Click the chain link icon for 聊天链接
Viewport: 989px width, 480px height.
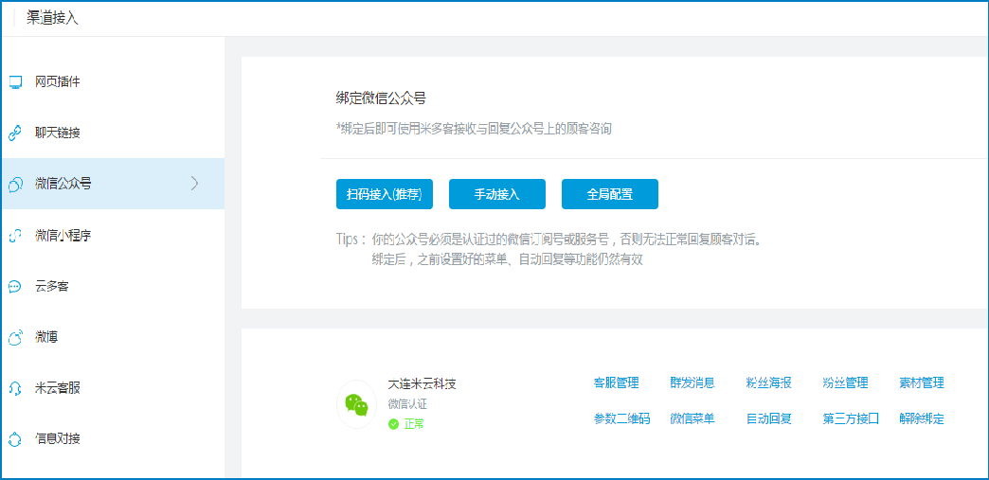click(15, 133)
